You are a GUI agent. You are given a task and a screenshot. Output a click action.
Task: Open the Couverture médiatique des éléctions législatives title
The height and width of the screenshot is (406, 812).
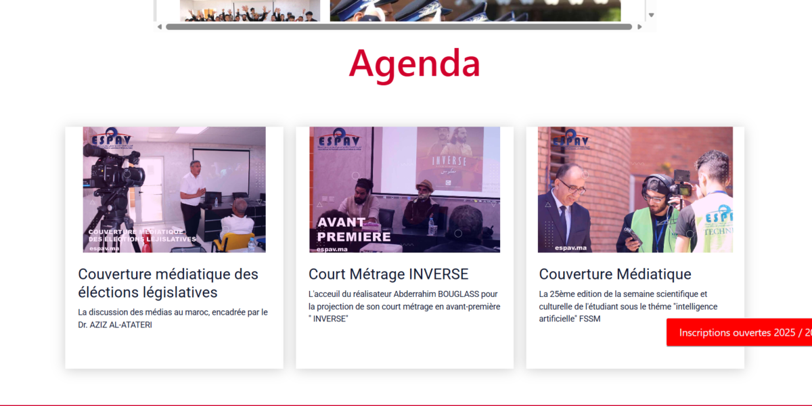point(168,283)
